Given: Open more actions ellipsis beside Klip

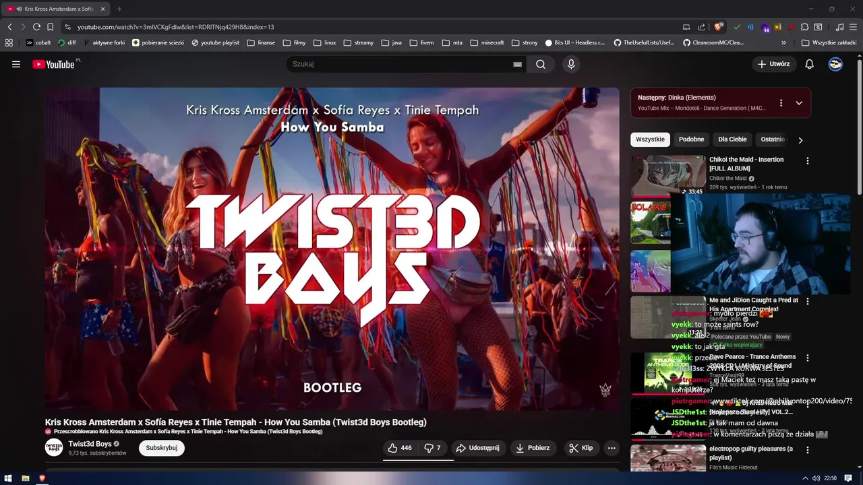Looking at the screenshot, I should tap(612, 448).
